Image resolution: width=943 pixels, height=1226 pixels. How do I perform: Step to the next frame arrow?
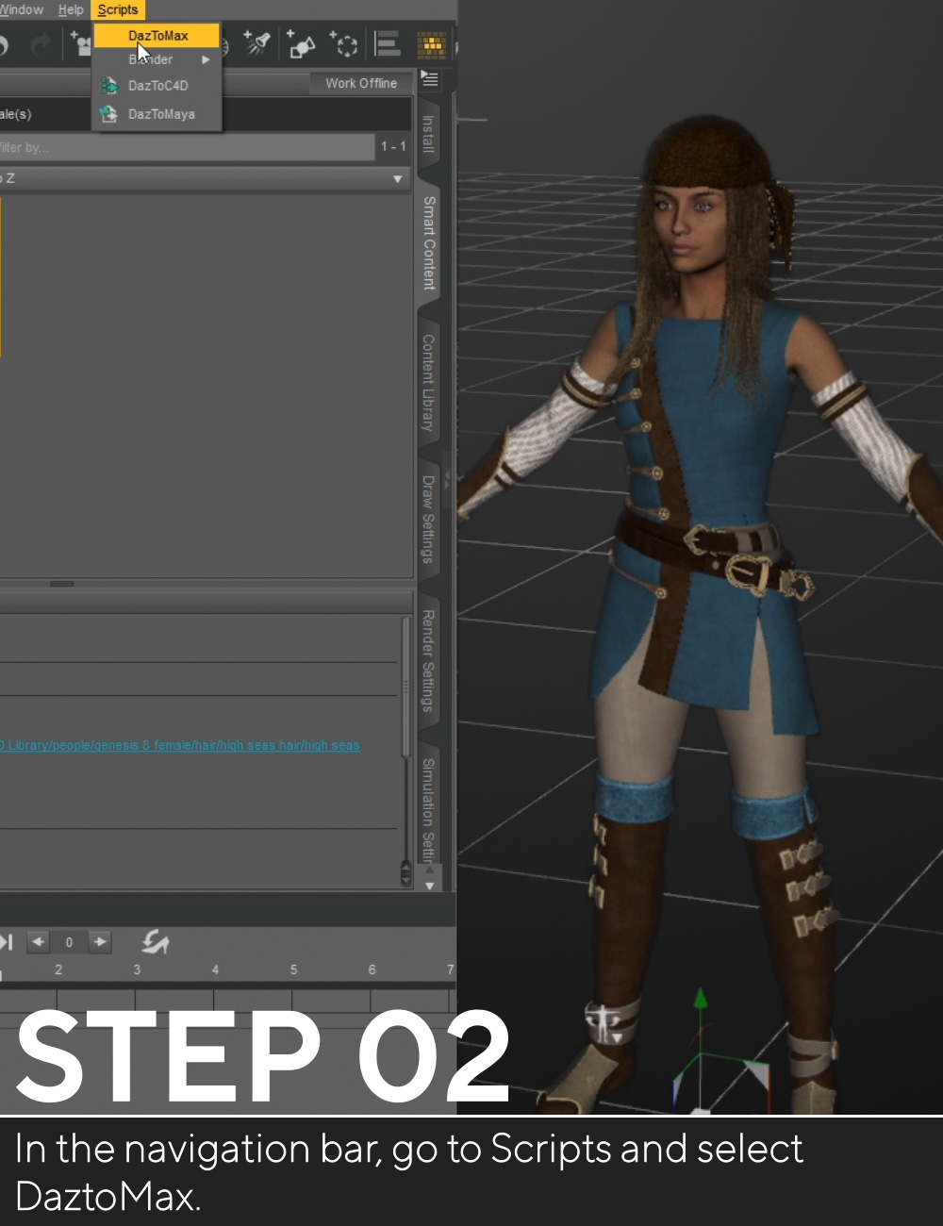click(x=100, y=941)
